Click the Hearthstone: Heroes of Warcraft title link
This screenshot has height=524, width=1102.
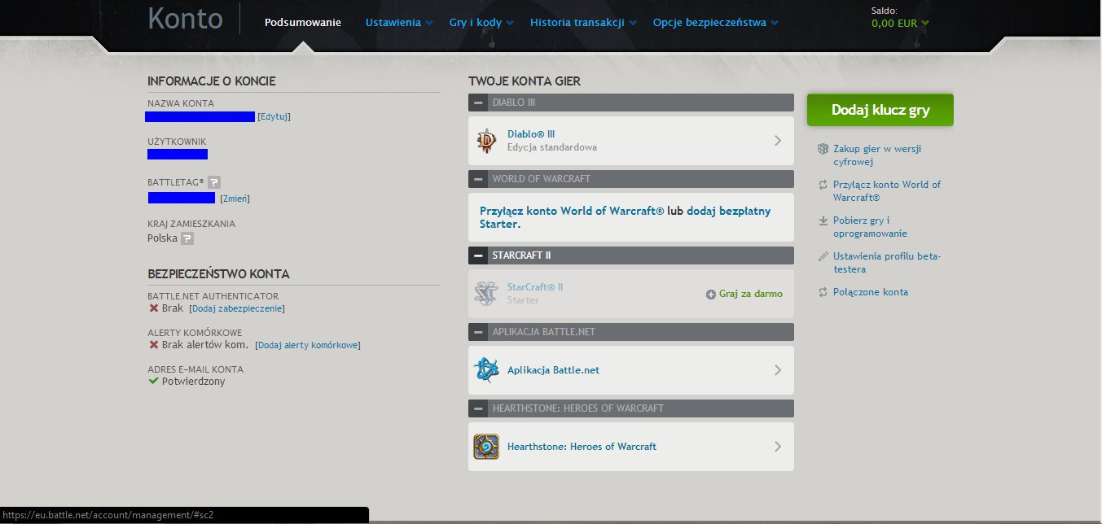pos(582,447)
